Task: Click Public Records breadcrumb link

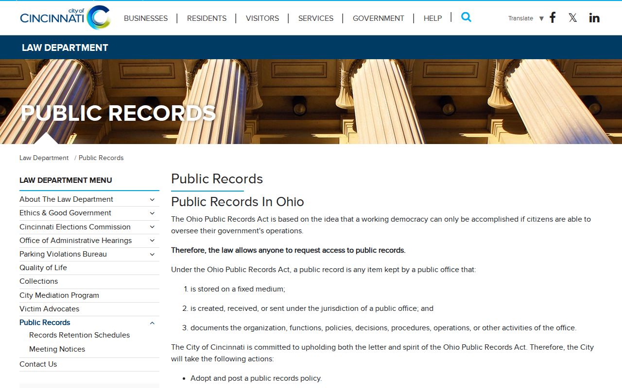Action: (101, 158)
